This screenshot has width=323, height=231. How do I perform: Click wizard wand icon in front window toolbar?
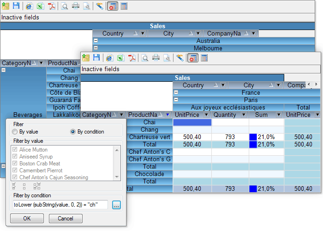coord(180,58)
